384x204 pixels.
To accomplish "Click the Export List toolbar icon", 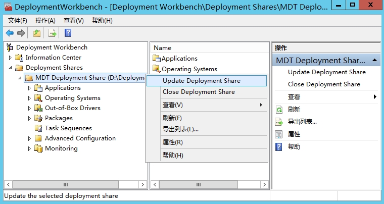I will point(53,33).
